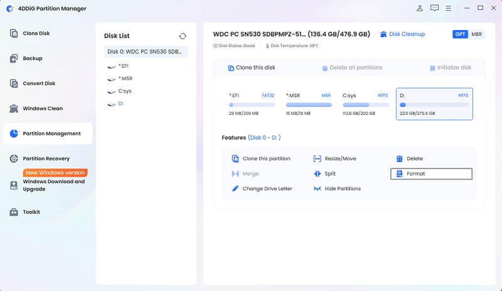The width and height of the screenshot is (502, 291).
Task: Click the Change Drive Letter pencil icon
Action: (235, 189)
